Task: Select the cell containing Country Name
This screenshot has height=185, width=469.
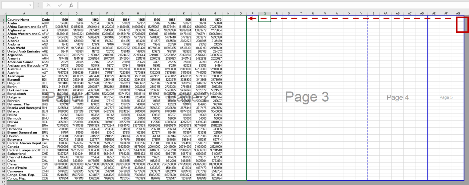Action: (x=24, y=19)
